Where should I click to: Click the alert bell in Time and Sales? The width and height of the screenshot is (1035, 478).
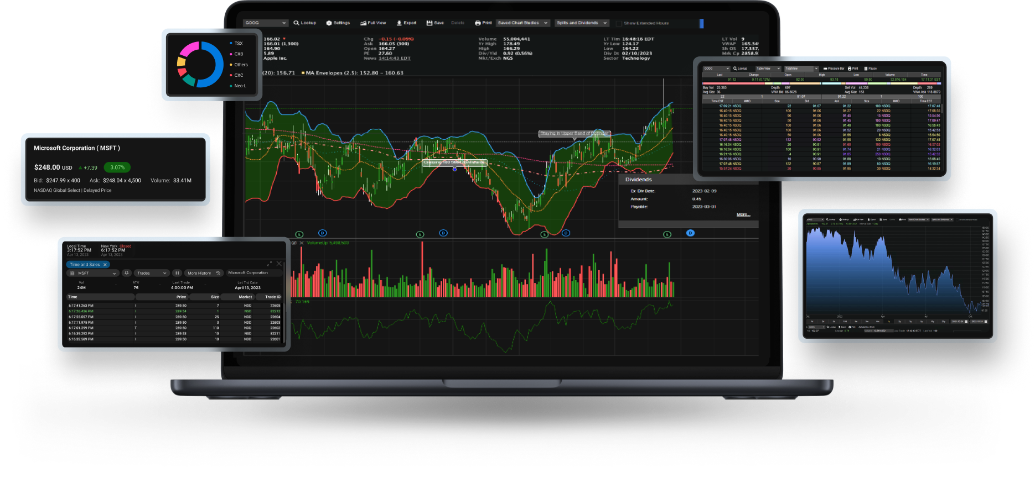pos(126,273)
